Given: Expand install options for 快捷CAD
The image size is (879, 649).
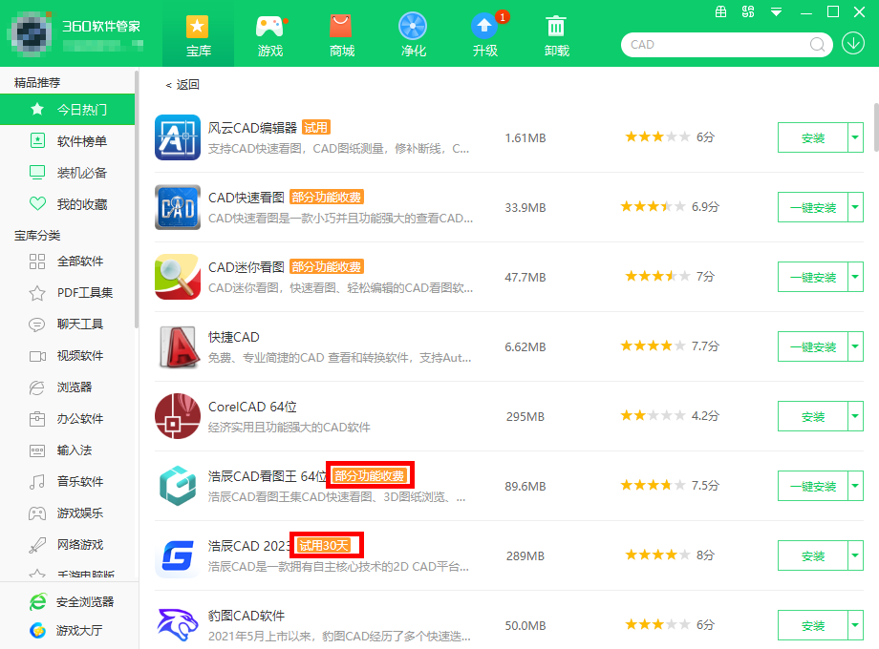Looking at the screenshot, I should click(x=855, y=346).
